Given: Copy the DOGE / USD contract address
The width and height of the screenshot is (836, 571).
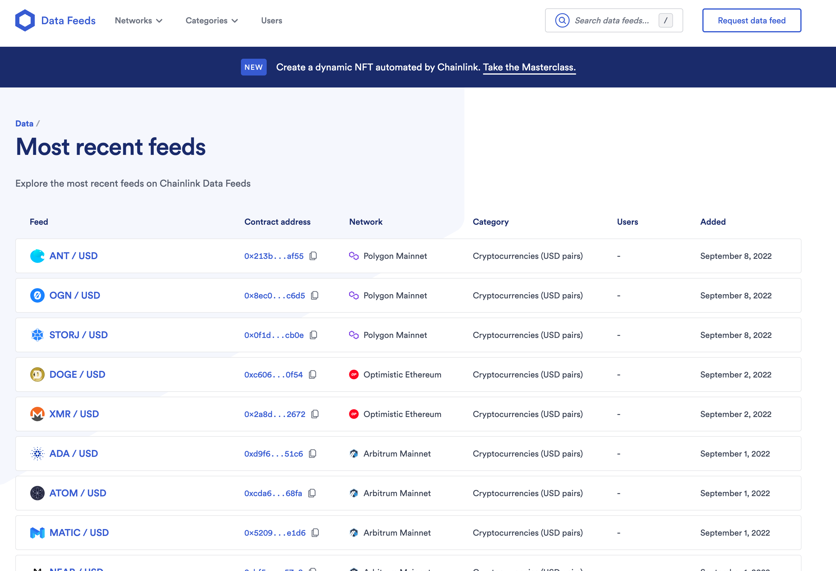Looking at the screenshot, I should pyautogui.click(x=313, y=375).
